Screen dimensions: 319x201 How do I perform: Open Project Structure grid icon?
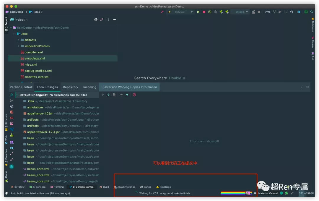(x=299, y=12)
